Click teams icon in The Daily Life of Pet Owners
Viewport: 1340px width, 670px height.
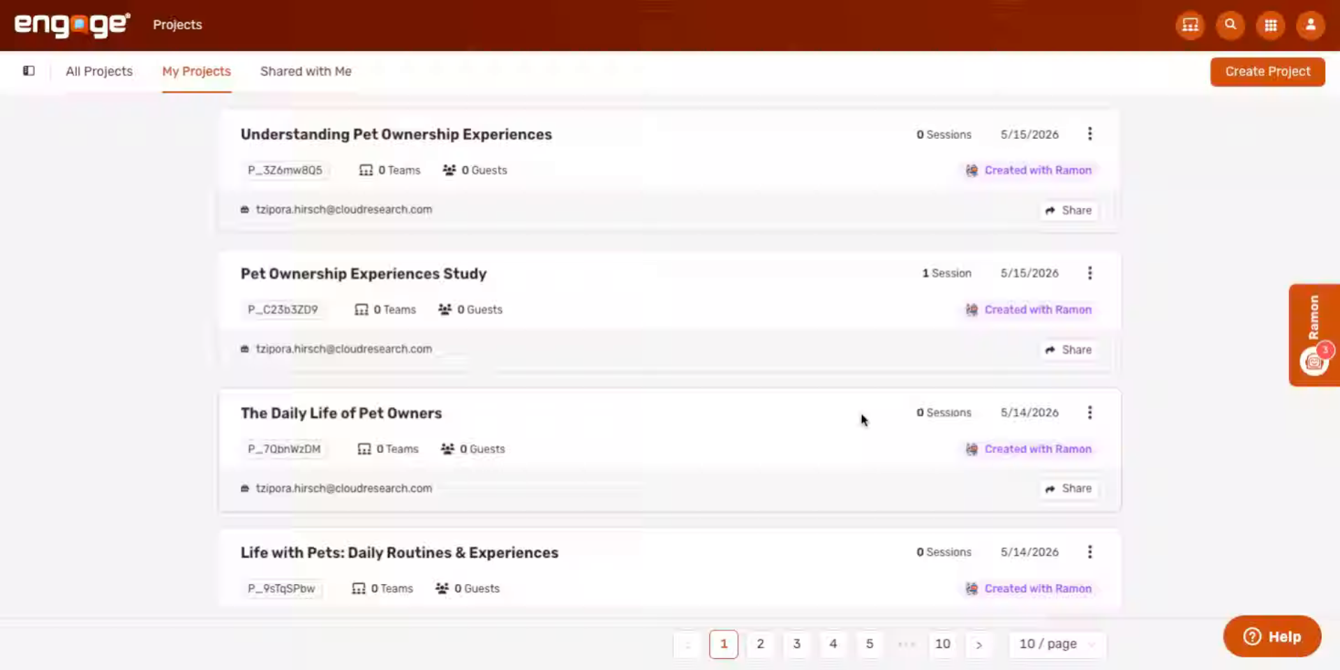pyautogui.click(x=364, y=449)
